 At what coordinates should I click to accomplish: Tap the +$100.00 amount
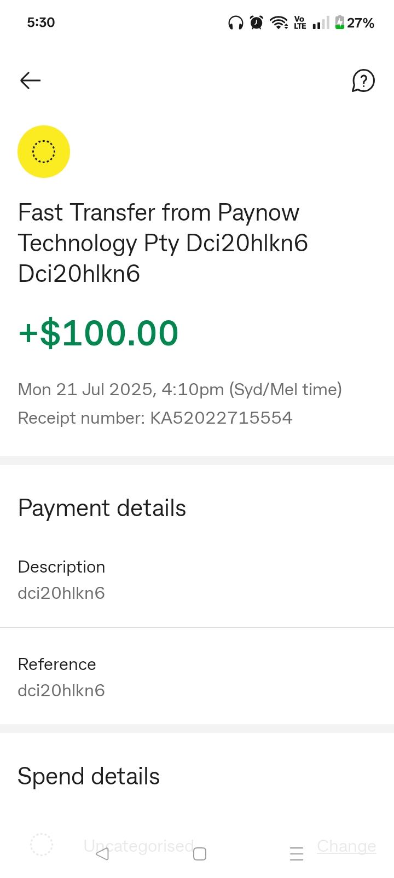(99, 333)
